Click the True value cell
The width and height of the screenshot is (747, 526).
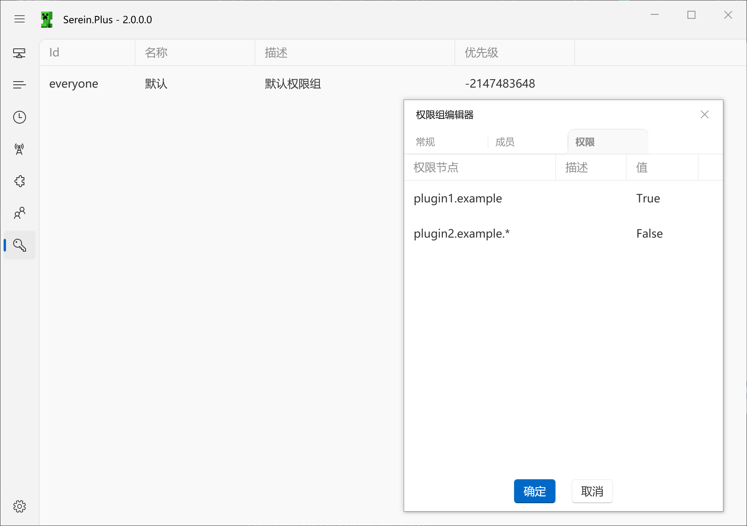[648, 198]
